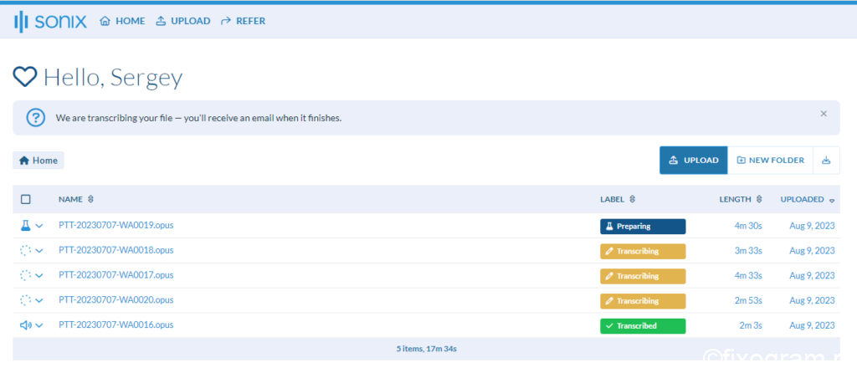The image size is (857, 373).
Task: Open file PTT-20230707-WA0019.opus
Action: click(115, 225)
